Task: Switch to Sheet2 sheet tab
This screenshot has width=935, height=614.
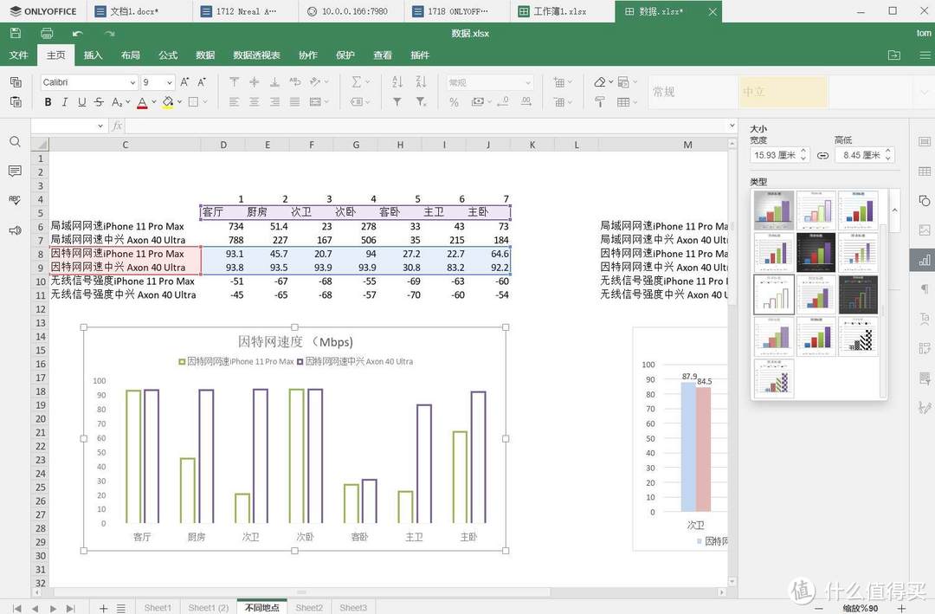Action: [x=309, y=607]
